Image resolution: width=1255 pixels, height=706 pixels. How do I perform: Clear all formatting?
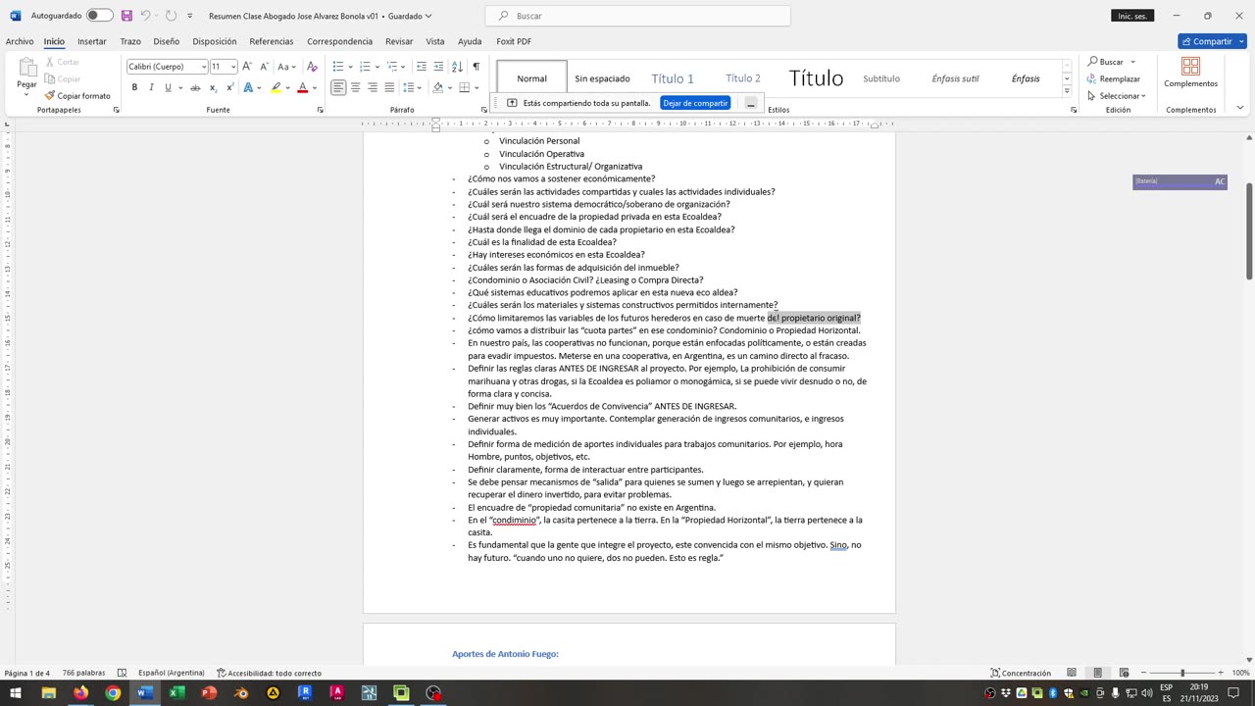click(x=312, y=66)
